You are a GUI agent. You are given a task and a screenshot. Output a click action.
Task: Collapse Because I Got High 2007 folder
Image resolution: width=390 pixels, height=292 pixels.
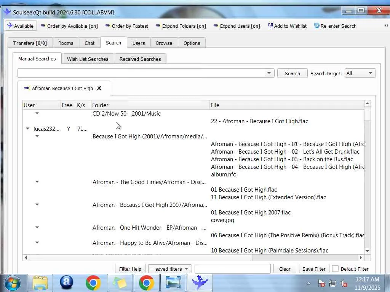37,205
